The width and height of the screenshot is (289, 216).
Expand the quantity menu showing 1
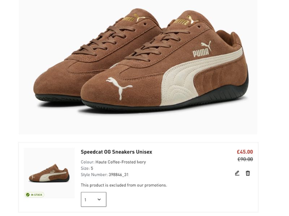click(x=93, y=199)
